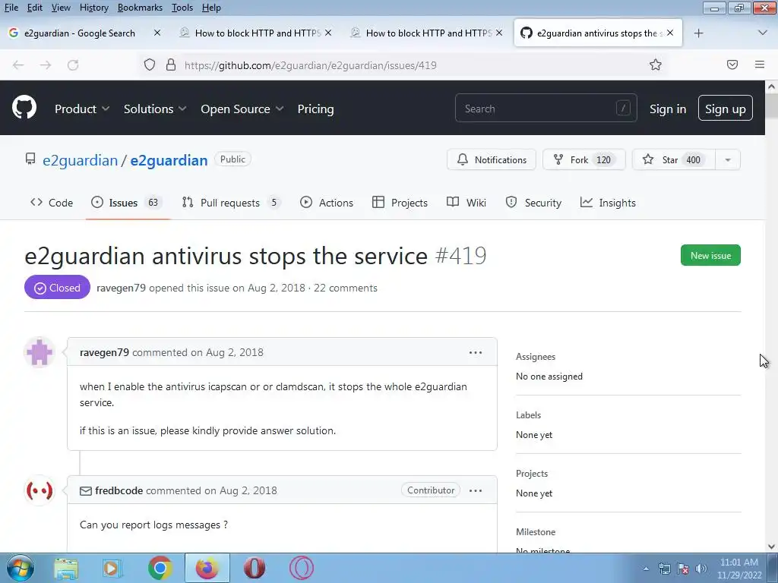Switch to the repository Code tab
This screenshot has height=583, width=778.
coord(52,202)
